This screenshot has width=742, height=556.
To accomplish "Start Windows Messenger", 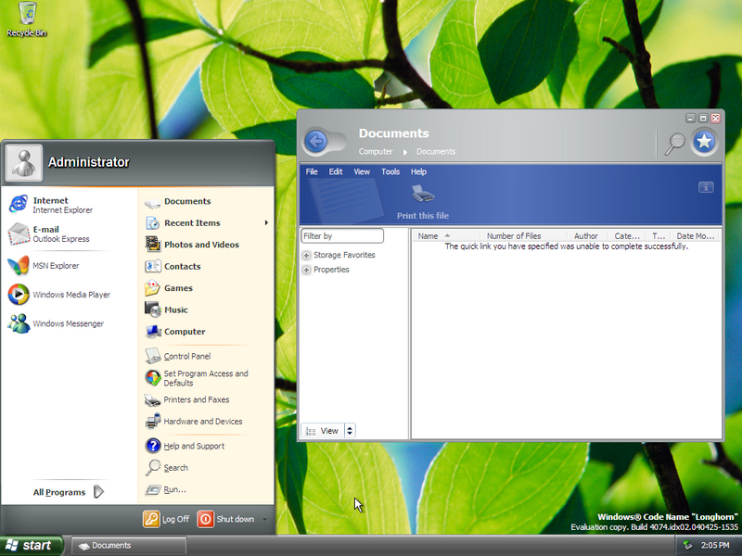I will (x=56, y=323).
